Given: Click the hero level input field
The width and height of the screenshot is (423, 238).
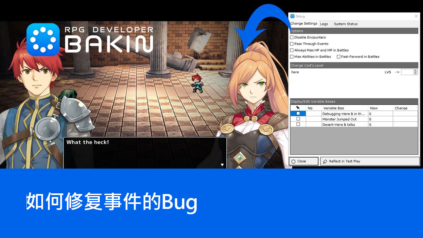Looking at the screenshot, I should 407,72.
